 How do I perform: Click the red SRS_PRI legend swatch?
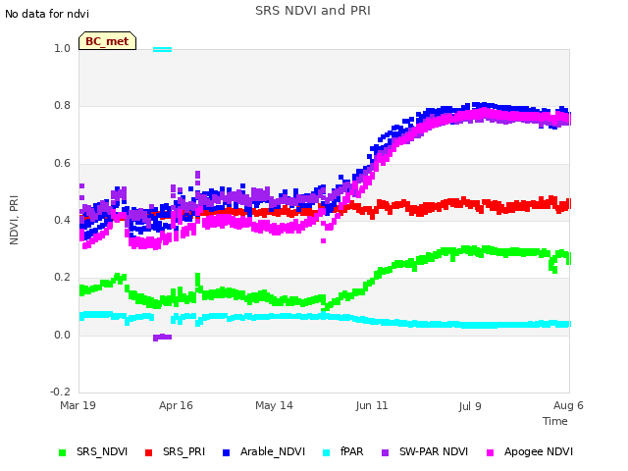pos(148,452)
